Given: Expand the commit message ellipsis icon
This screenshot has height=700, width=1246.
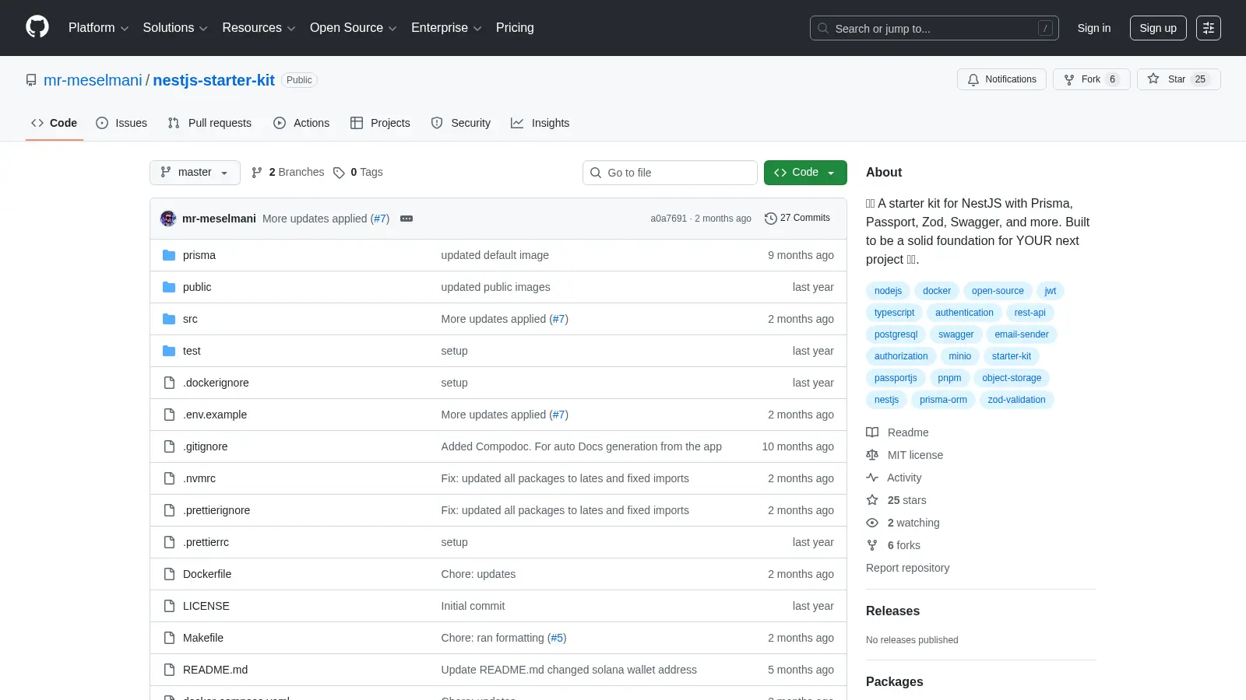Looking at the screenshot, I should coord(407,219).
